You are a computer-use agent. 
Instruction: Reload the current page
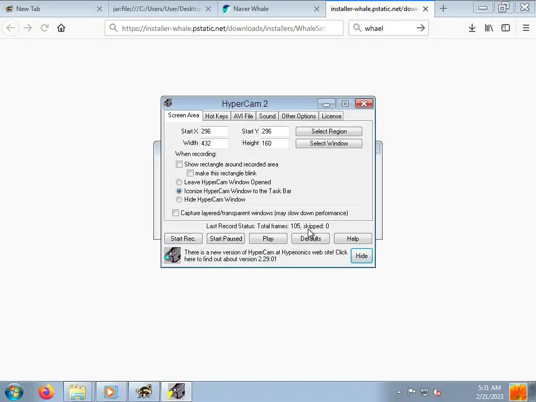44,28
